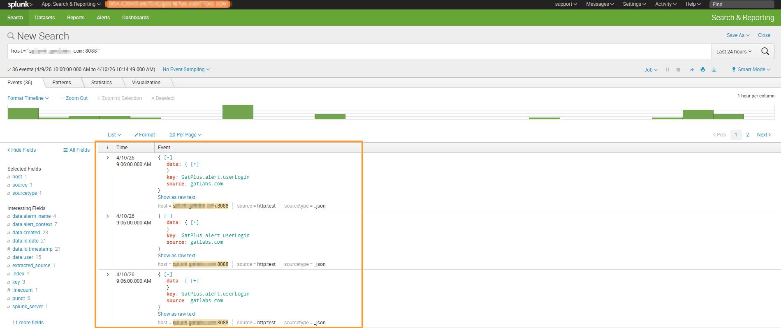Click the Smart Mode lightbulb icon
This screenshot has width=781, height=328.
[x=734, y=69]
